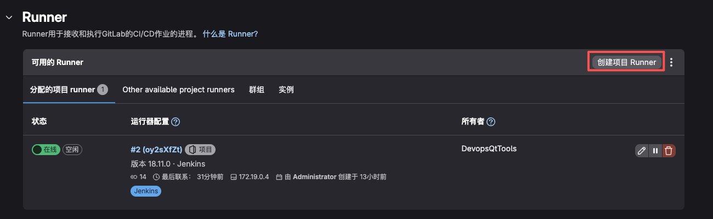Image resolution: width=713 pixels, height=219 pixels.
Task: Click the calendar icon before Administrator creation info
Action: pyautogui.click(x=279, y=177)
